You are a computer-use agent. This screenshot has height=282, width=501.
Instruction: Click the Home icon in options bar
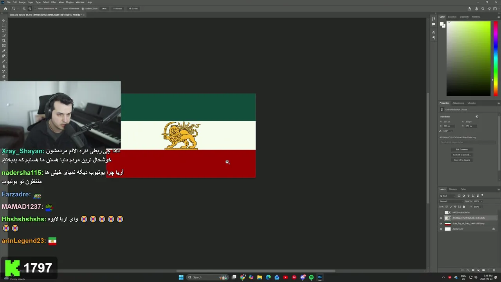click(5, 8)
